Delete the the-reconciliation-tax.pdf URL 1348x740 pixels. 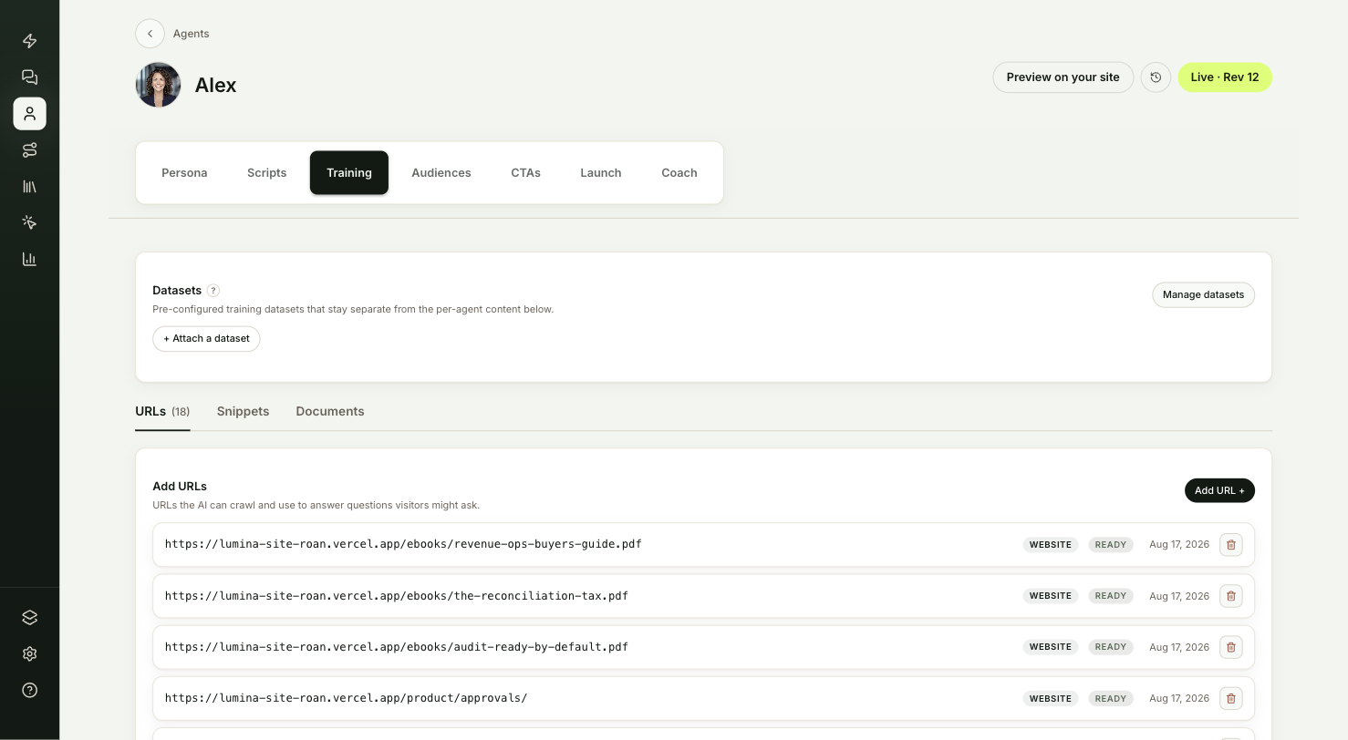pyautogui.click(x=1231, y=596)
